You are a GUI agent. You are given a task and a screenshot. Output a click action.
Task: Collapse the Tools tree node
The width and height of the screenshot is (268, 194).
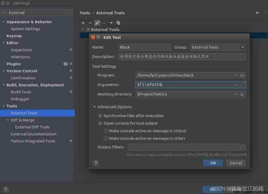[4, 106]
